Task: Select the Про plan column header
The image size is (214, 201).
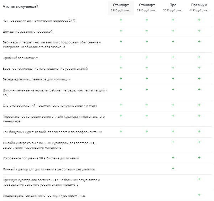Action: tap(173, 5)
